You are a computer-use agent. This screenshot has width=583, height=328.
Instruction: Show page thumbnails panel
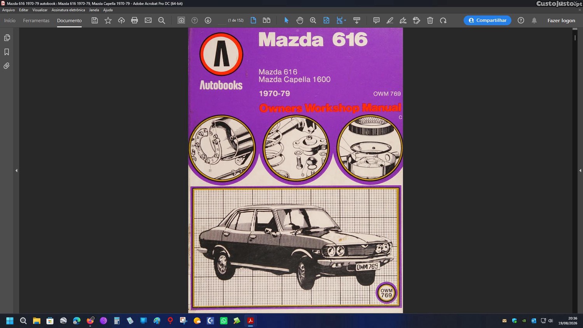[x=7, y=38]
